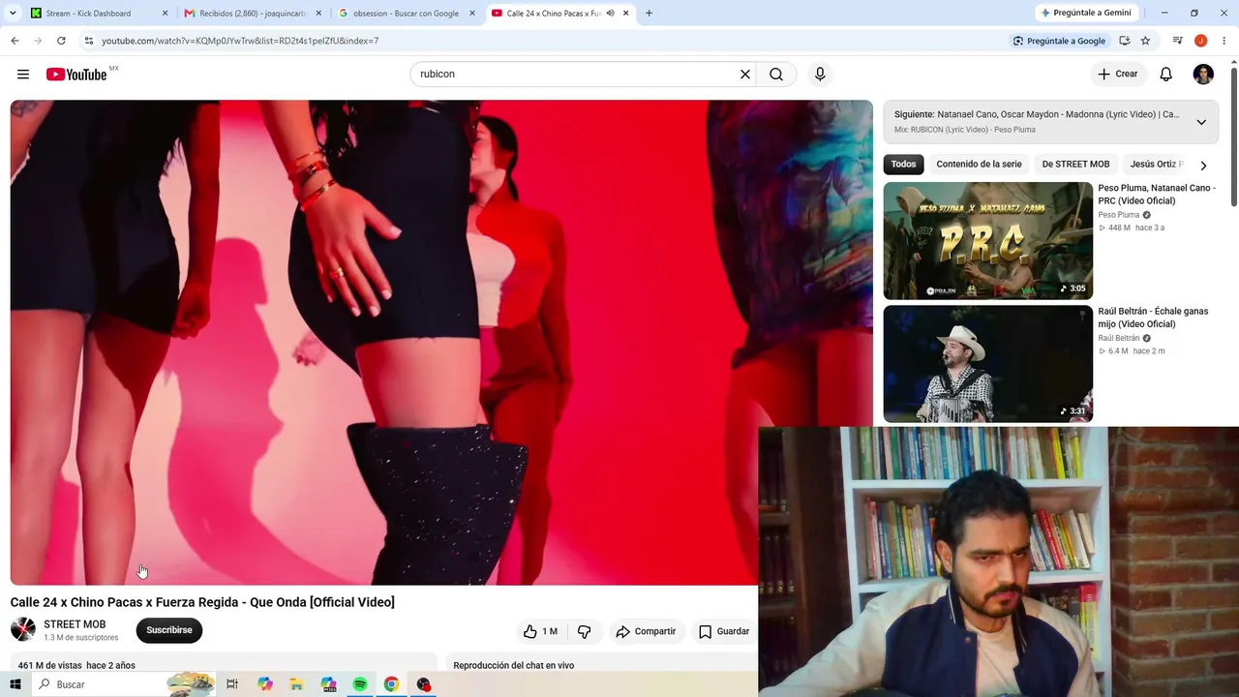
Task: Select Contenido de la serie chip
Action: [x=979, y=165]
